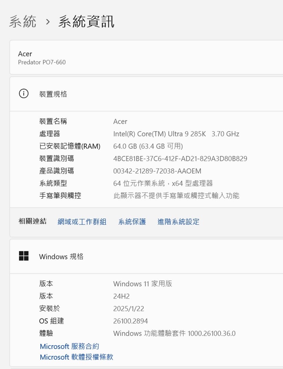The image size is (283, 369).
Task: Select the "Intel(R) Core(TM) Ultra 9 285K" processor value
Action: tap(160, 134)
